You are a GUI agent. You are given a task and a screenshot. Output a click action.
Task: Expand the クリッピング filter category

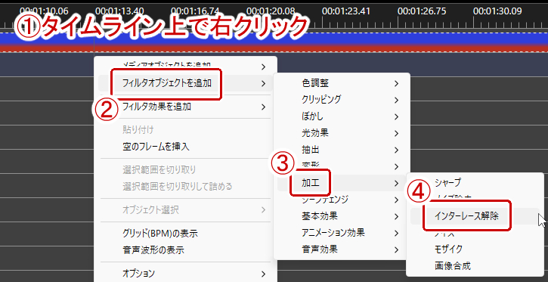[342, 100]
